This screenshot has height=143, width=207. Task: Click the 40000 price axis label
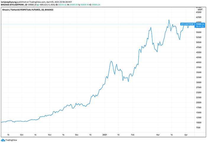pos(199,62)
